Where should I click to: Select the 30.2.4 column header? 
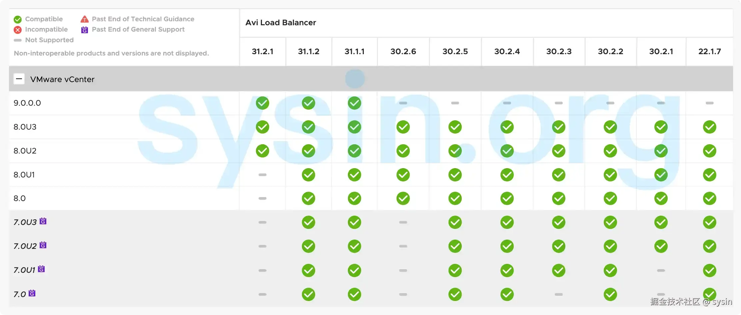(507, 52)
